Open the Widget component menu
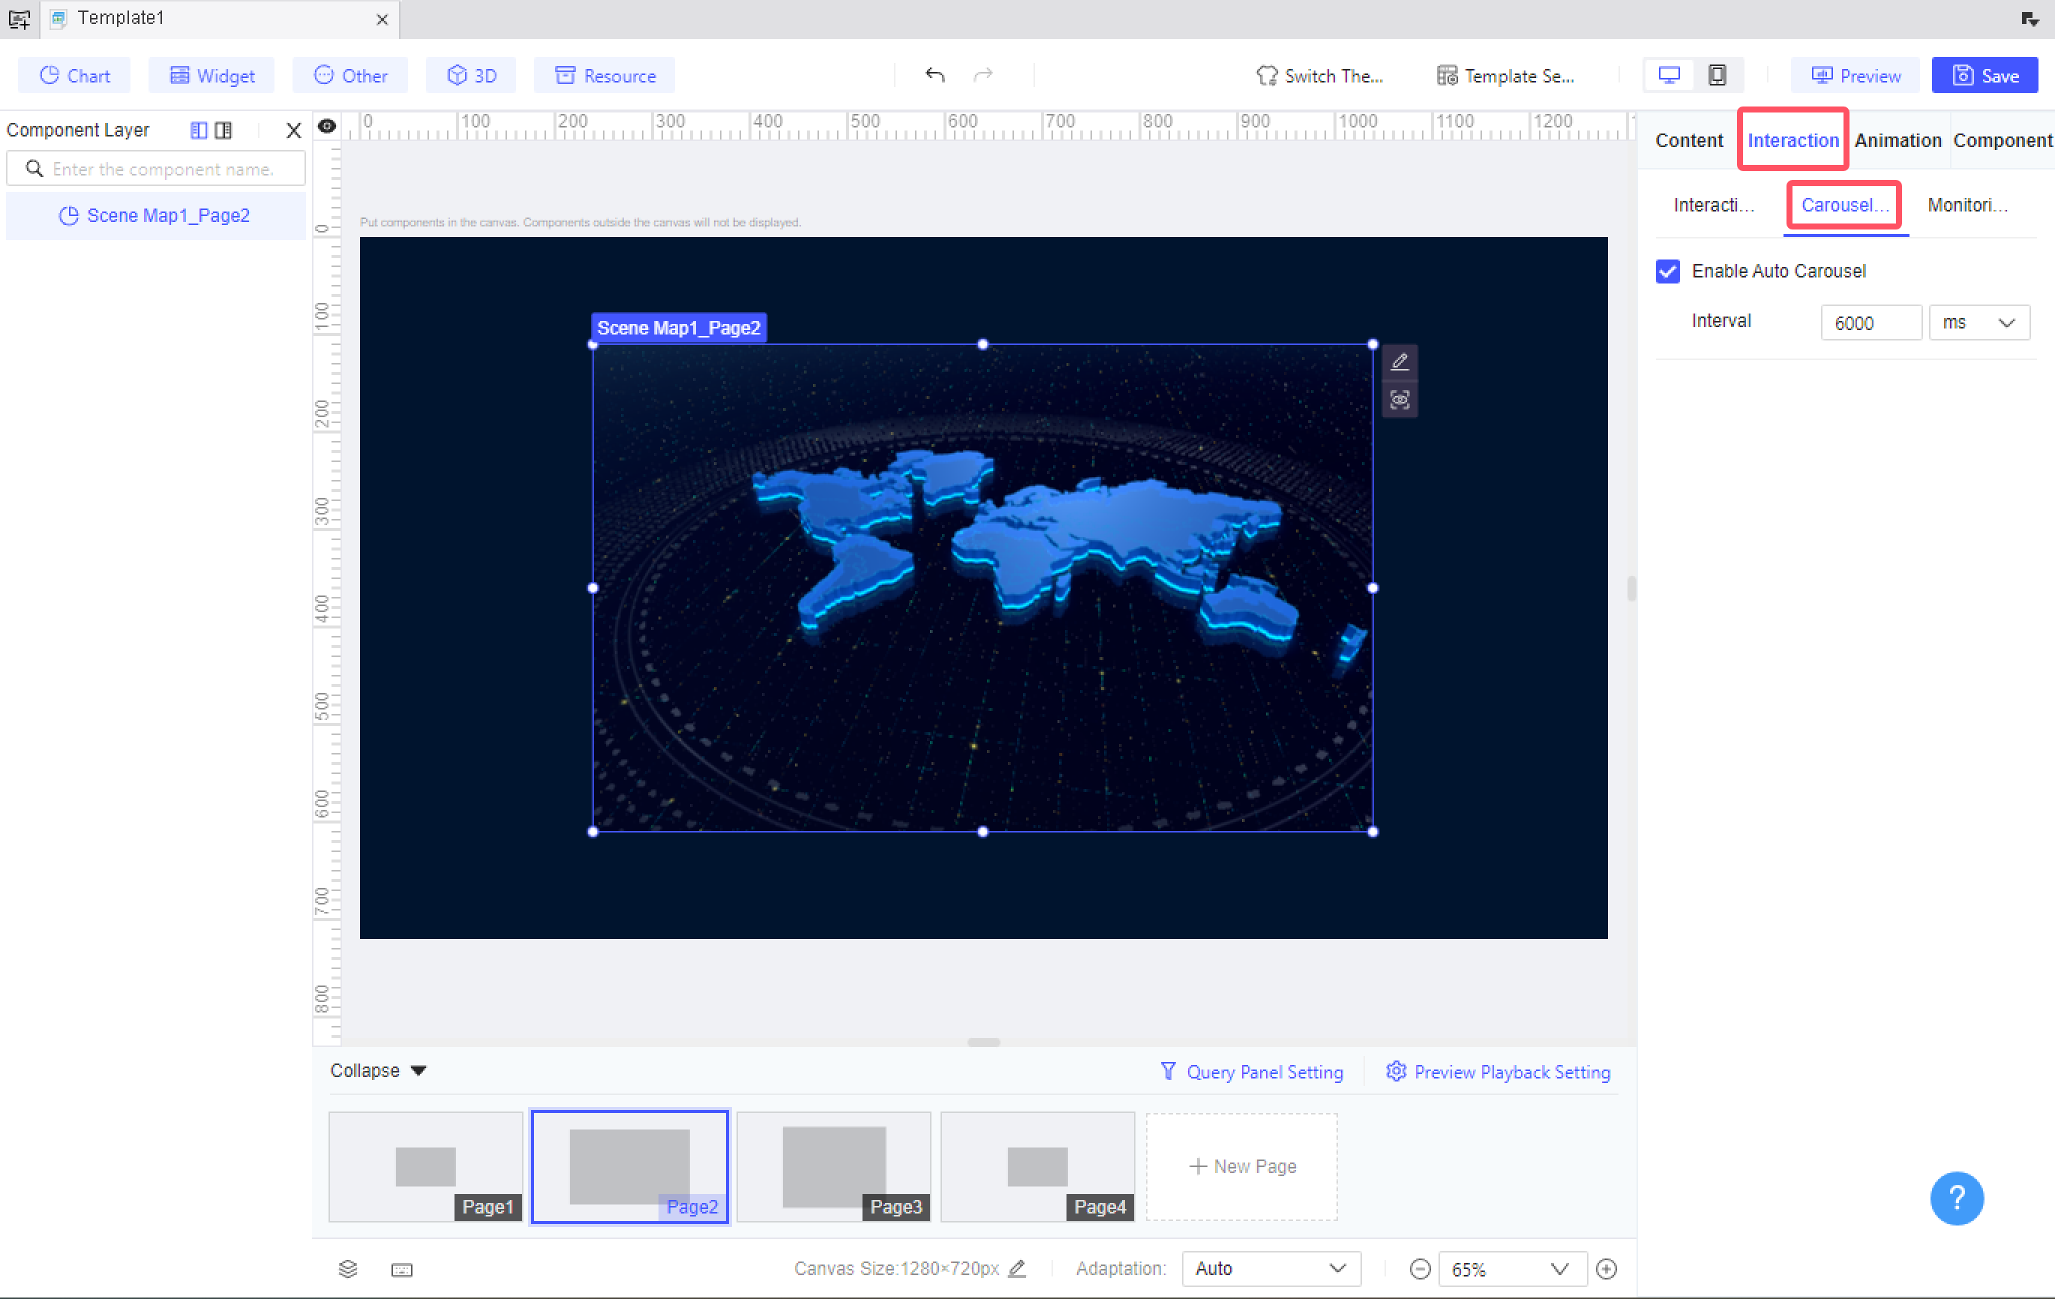Screen dimensions: 2055x1299 coord(211,76)
